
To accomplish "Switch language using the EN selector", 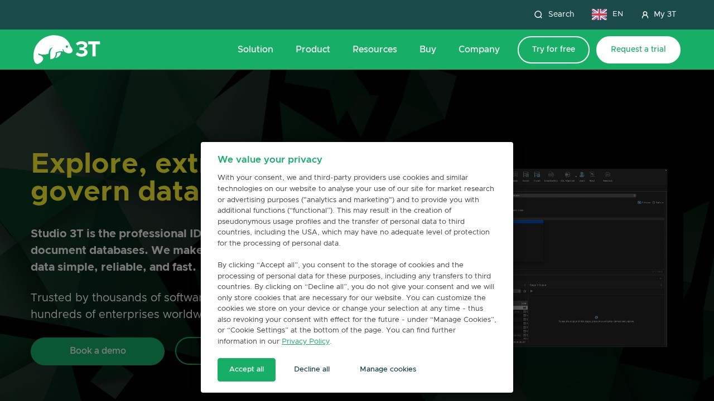I will coord(617,14).
